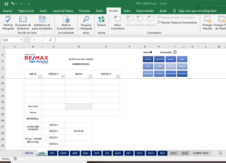
Task: Click the SETEMBRO month button
Action: (x=148, y=74)
